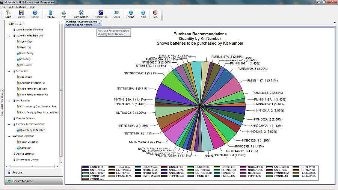The height and width of the screenshot is (190, 338).
Task: Open the Pocket Utilization chart report
Action: pos(27,142)
